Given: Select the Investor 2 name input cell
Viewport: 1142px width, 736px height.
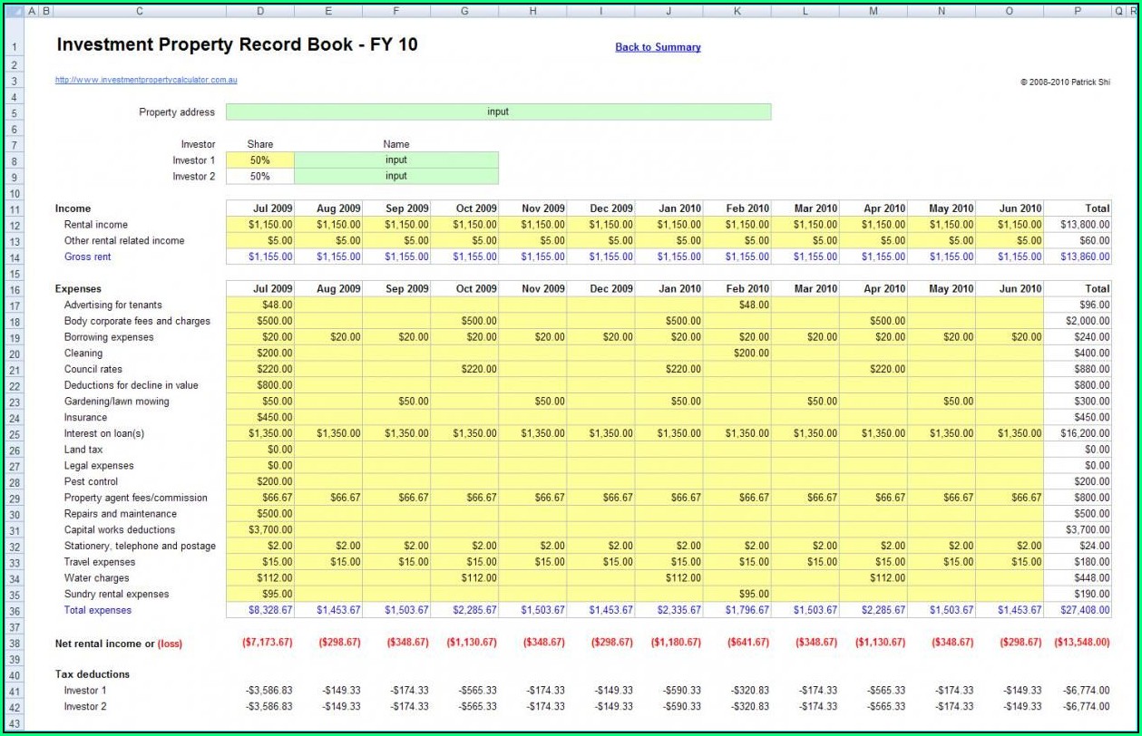Looking at the screenshot, I should coord(396,177).
